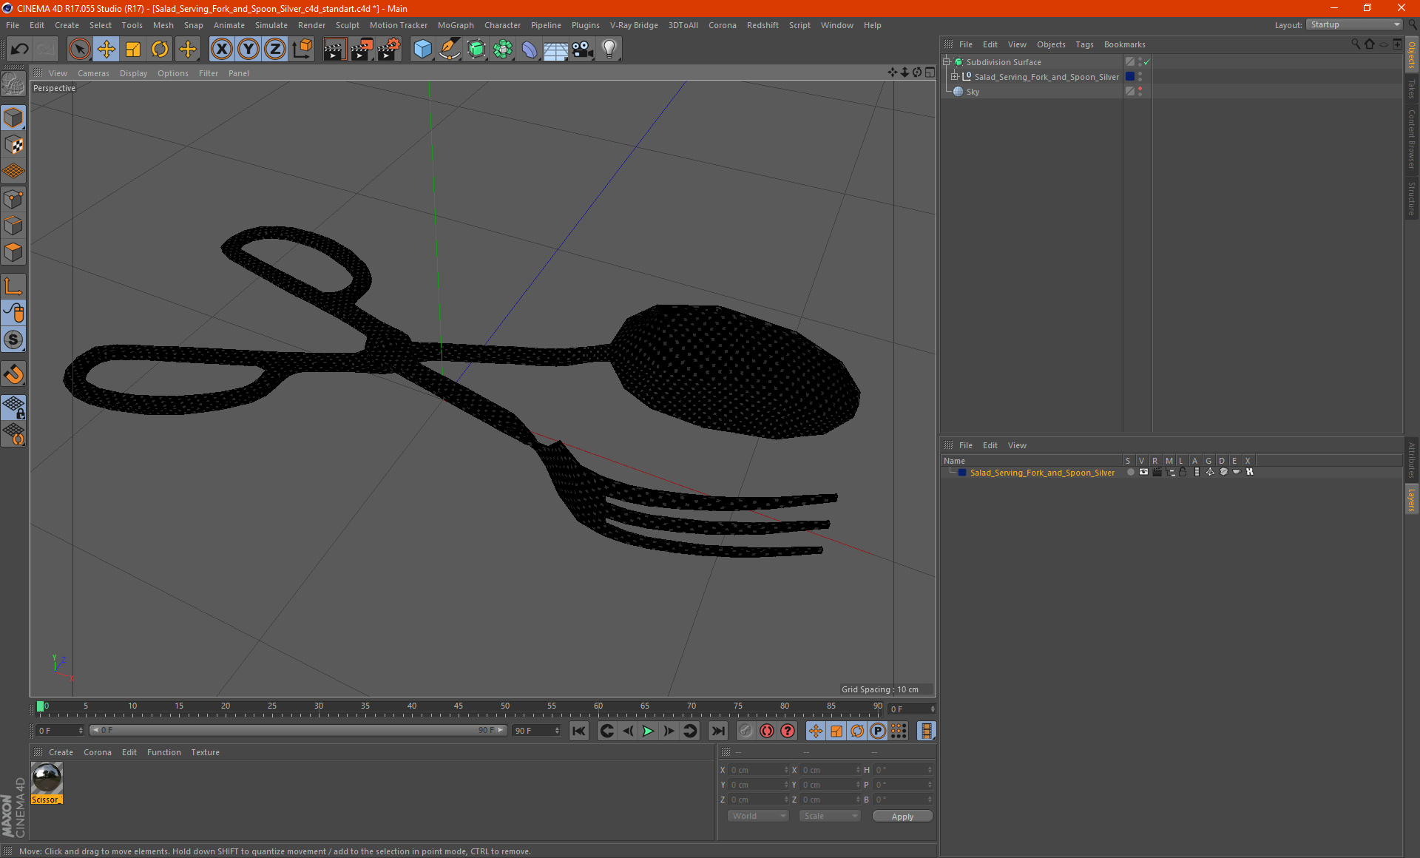Switch to the Takes side tab
The width and height of the screenshot is (1420, 858).
pyautogui.click(x=1412, y=89)
